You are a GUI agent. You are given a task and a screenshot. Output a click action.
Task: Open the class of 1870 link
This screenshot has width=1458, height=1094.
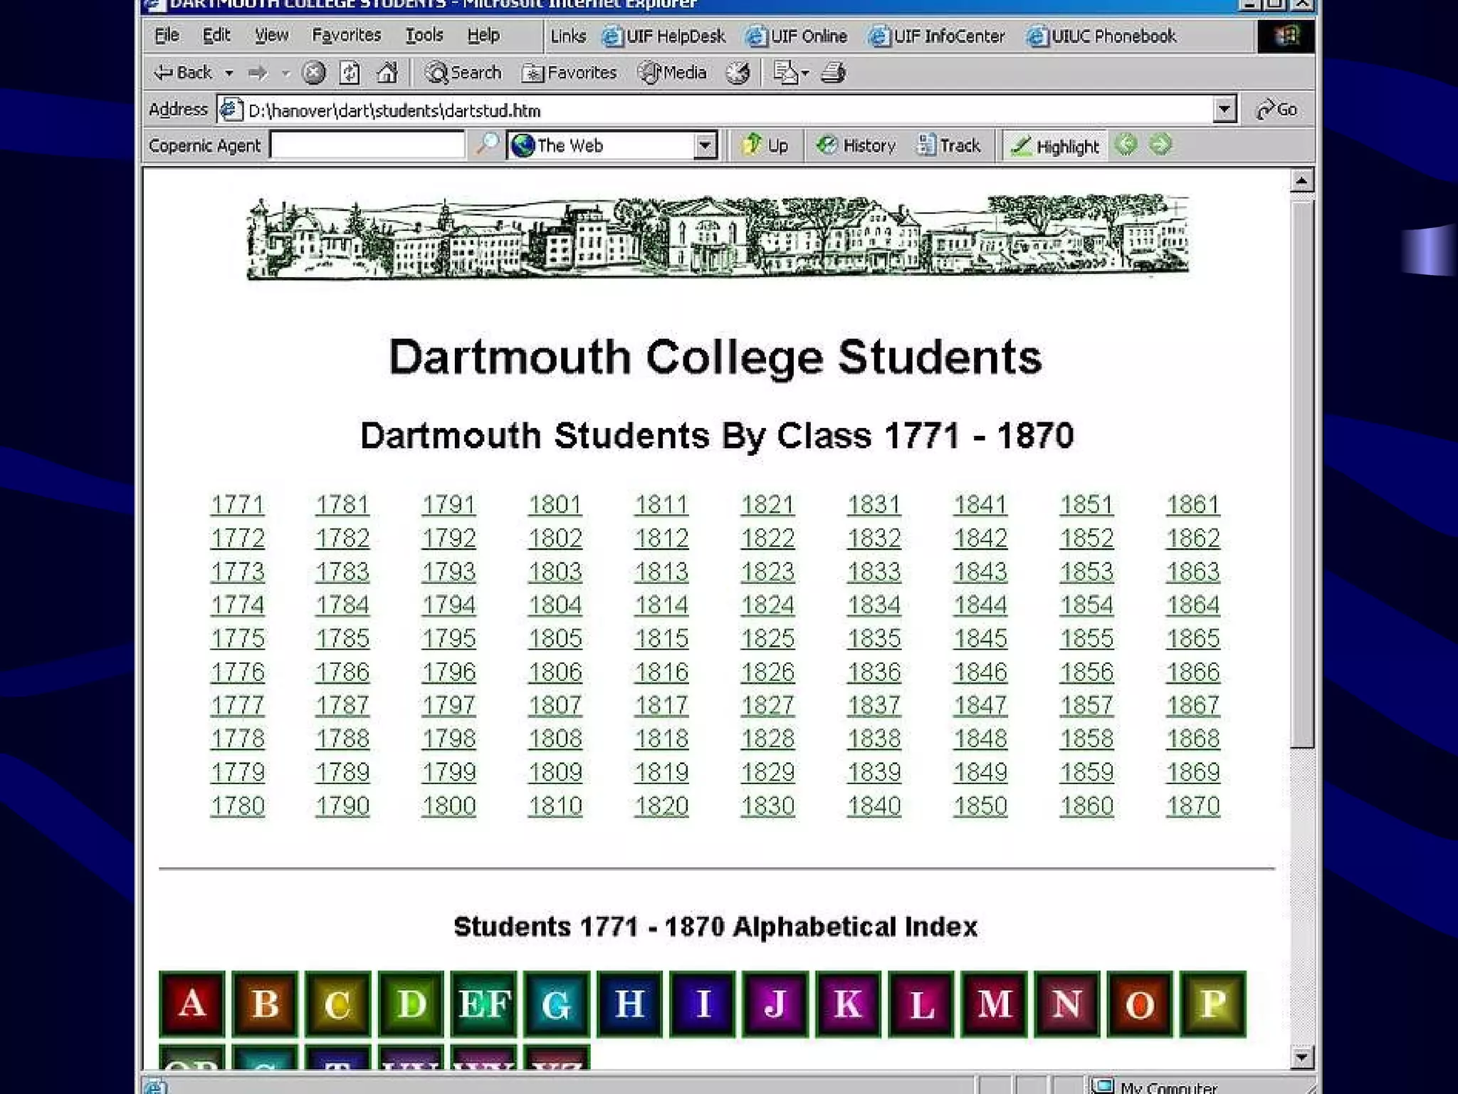point(1192,806)
